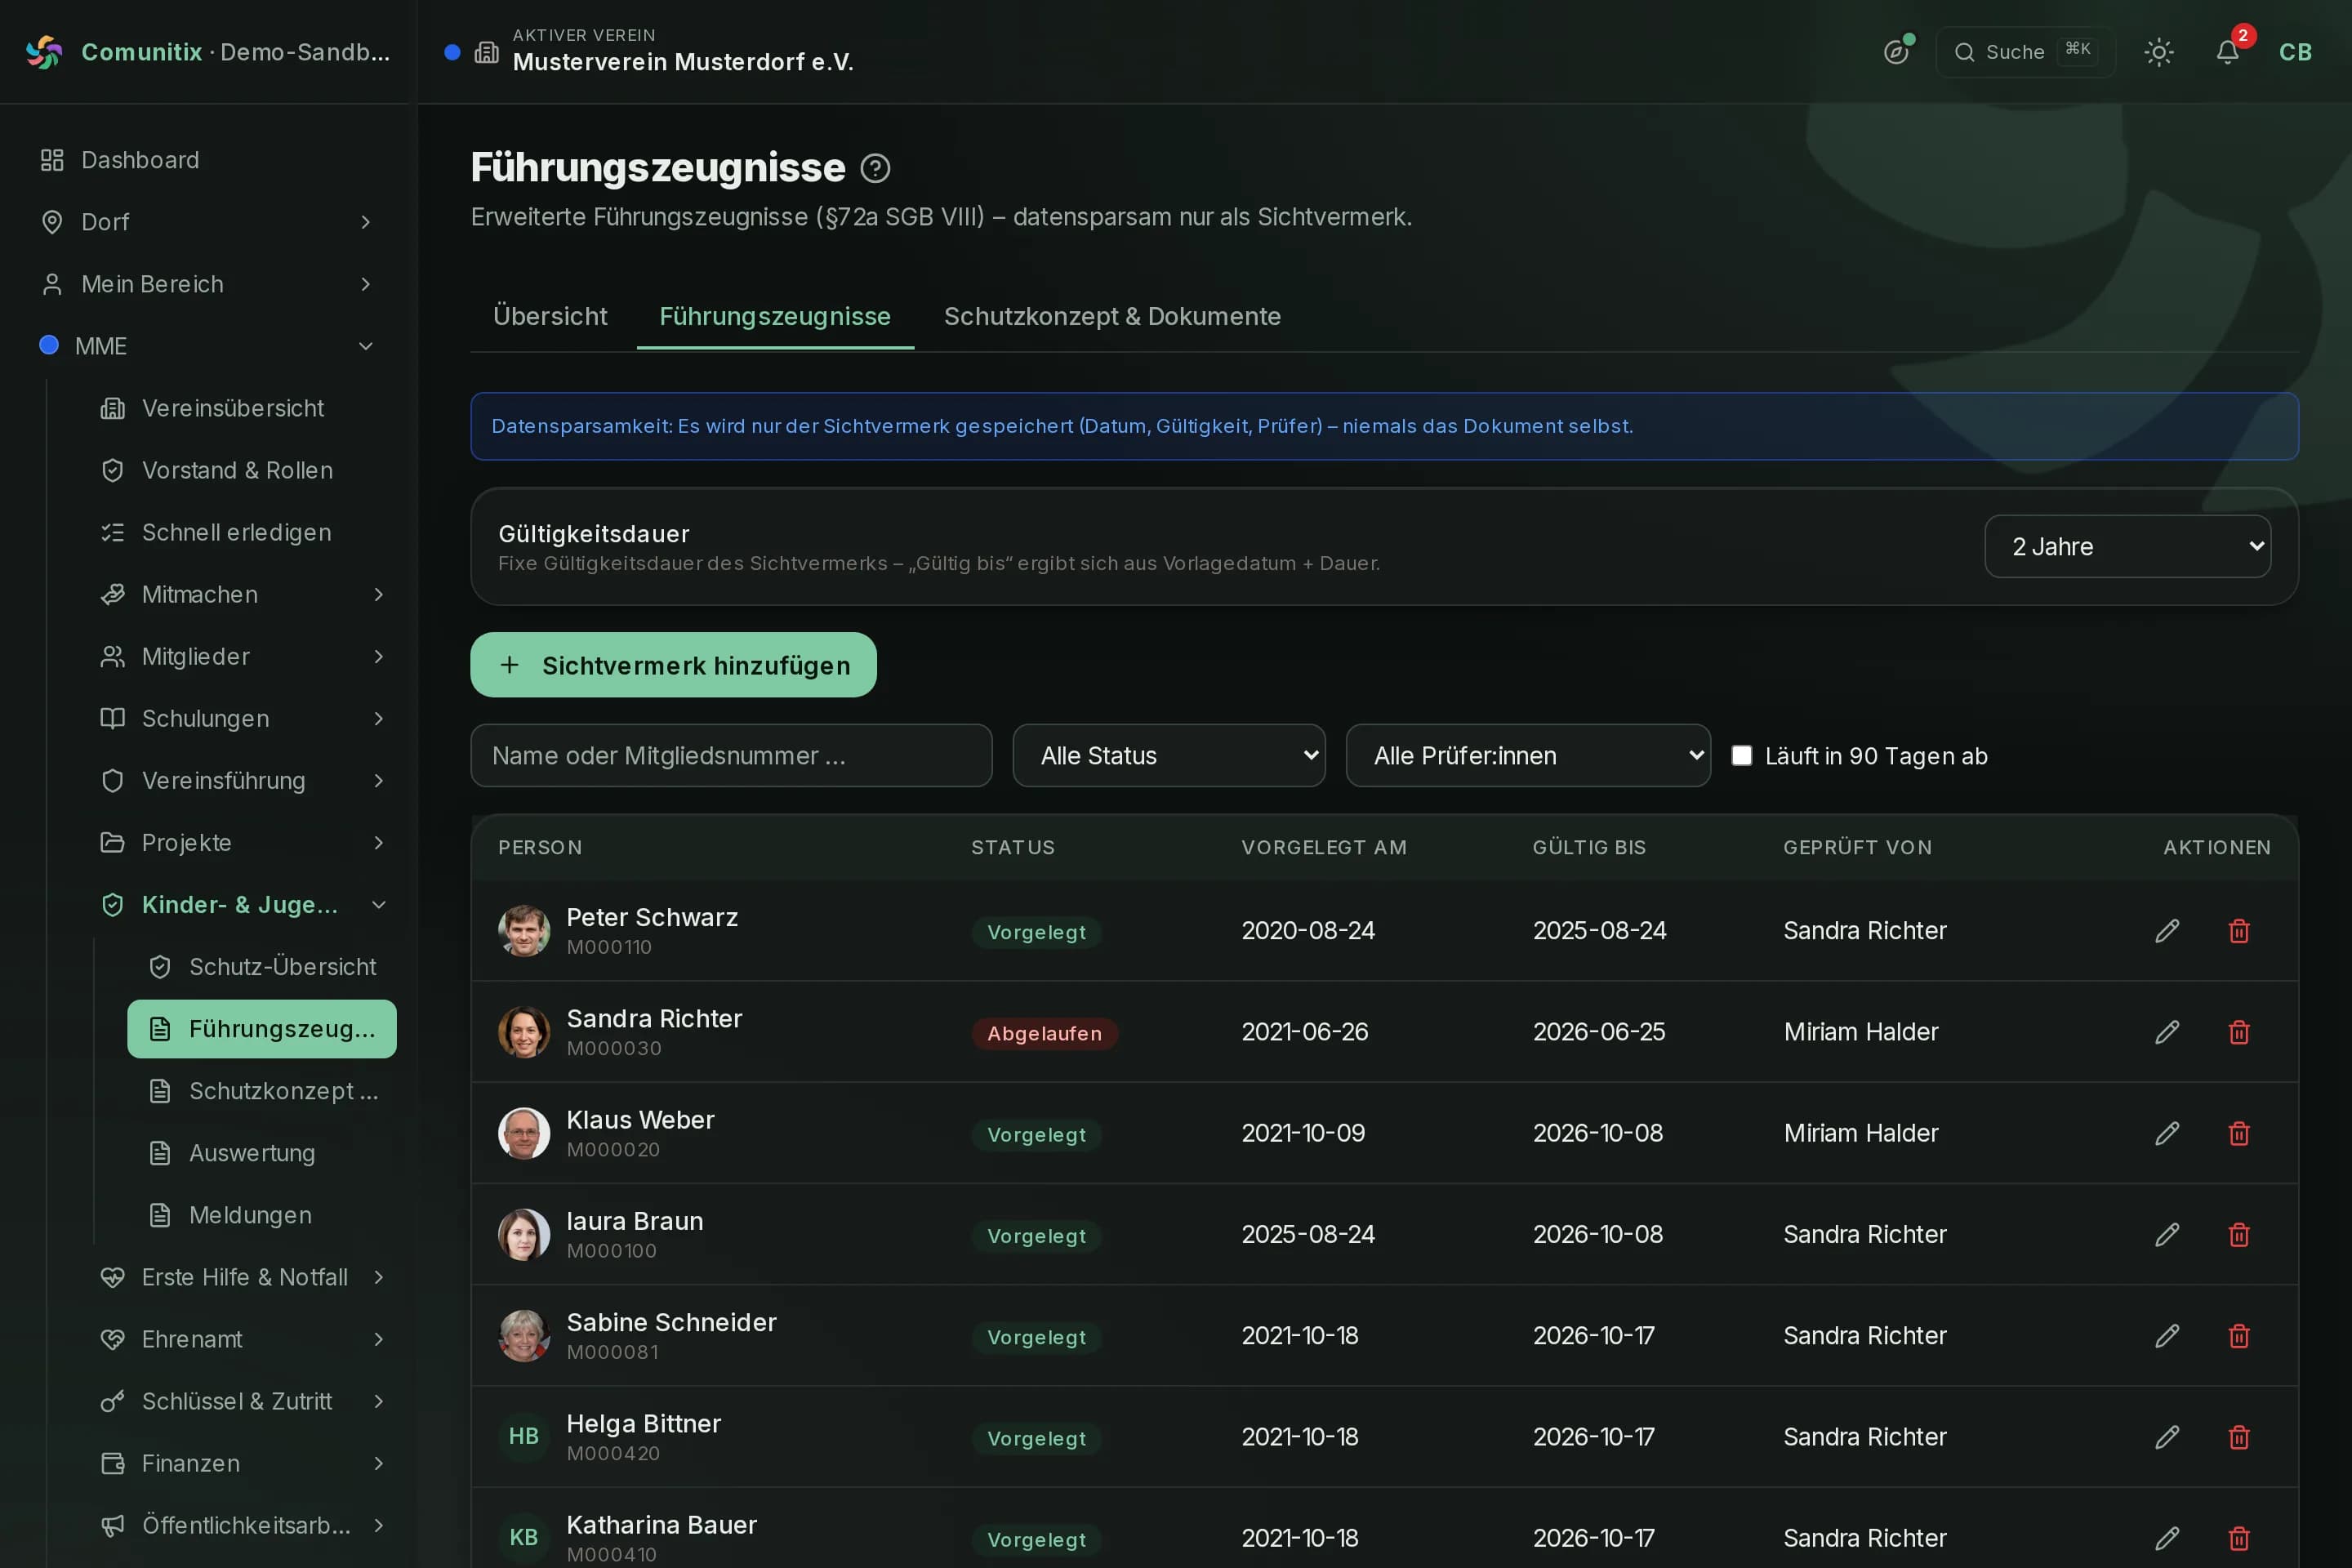Click the building icon next to Musterverein

coord(487,52)
